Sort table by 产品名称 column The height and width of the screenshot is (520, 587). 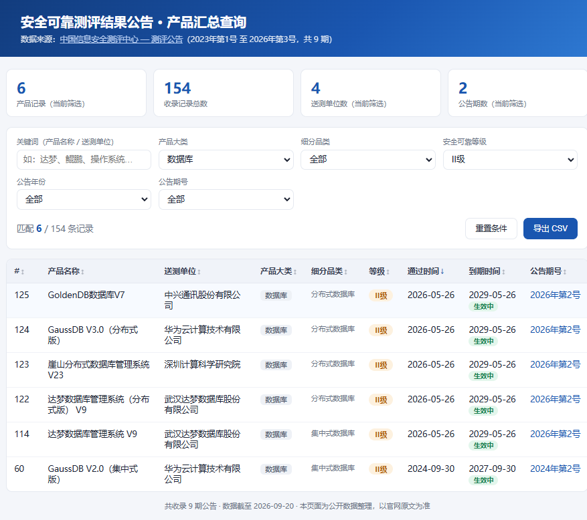point(66,271)
